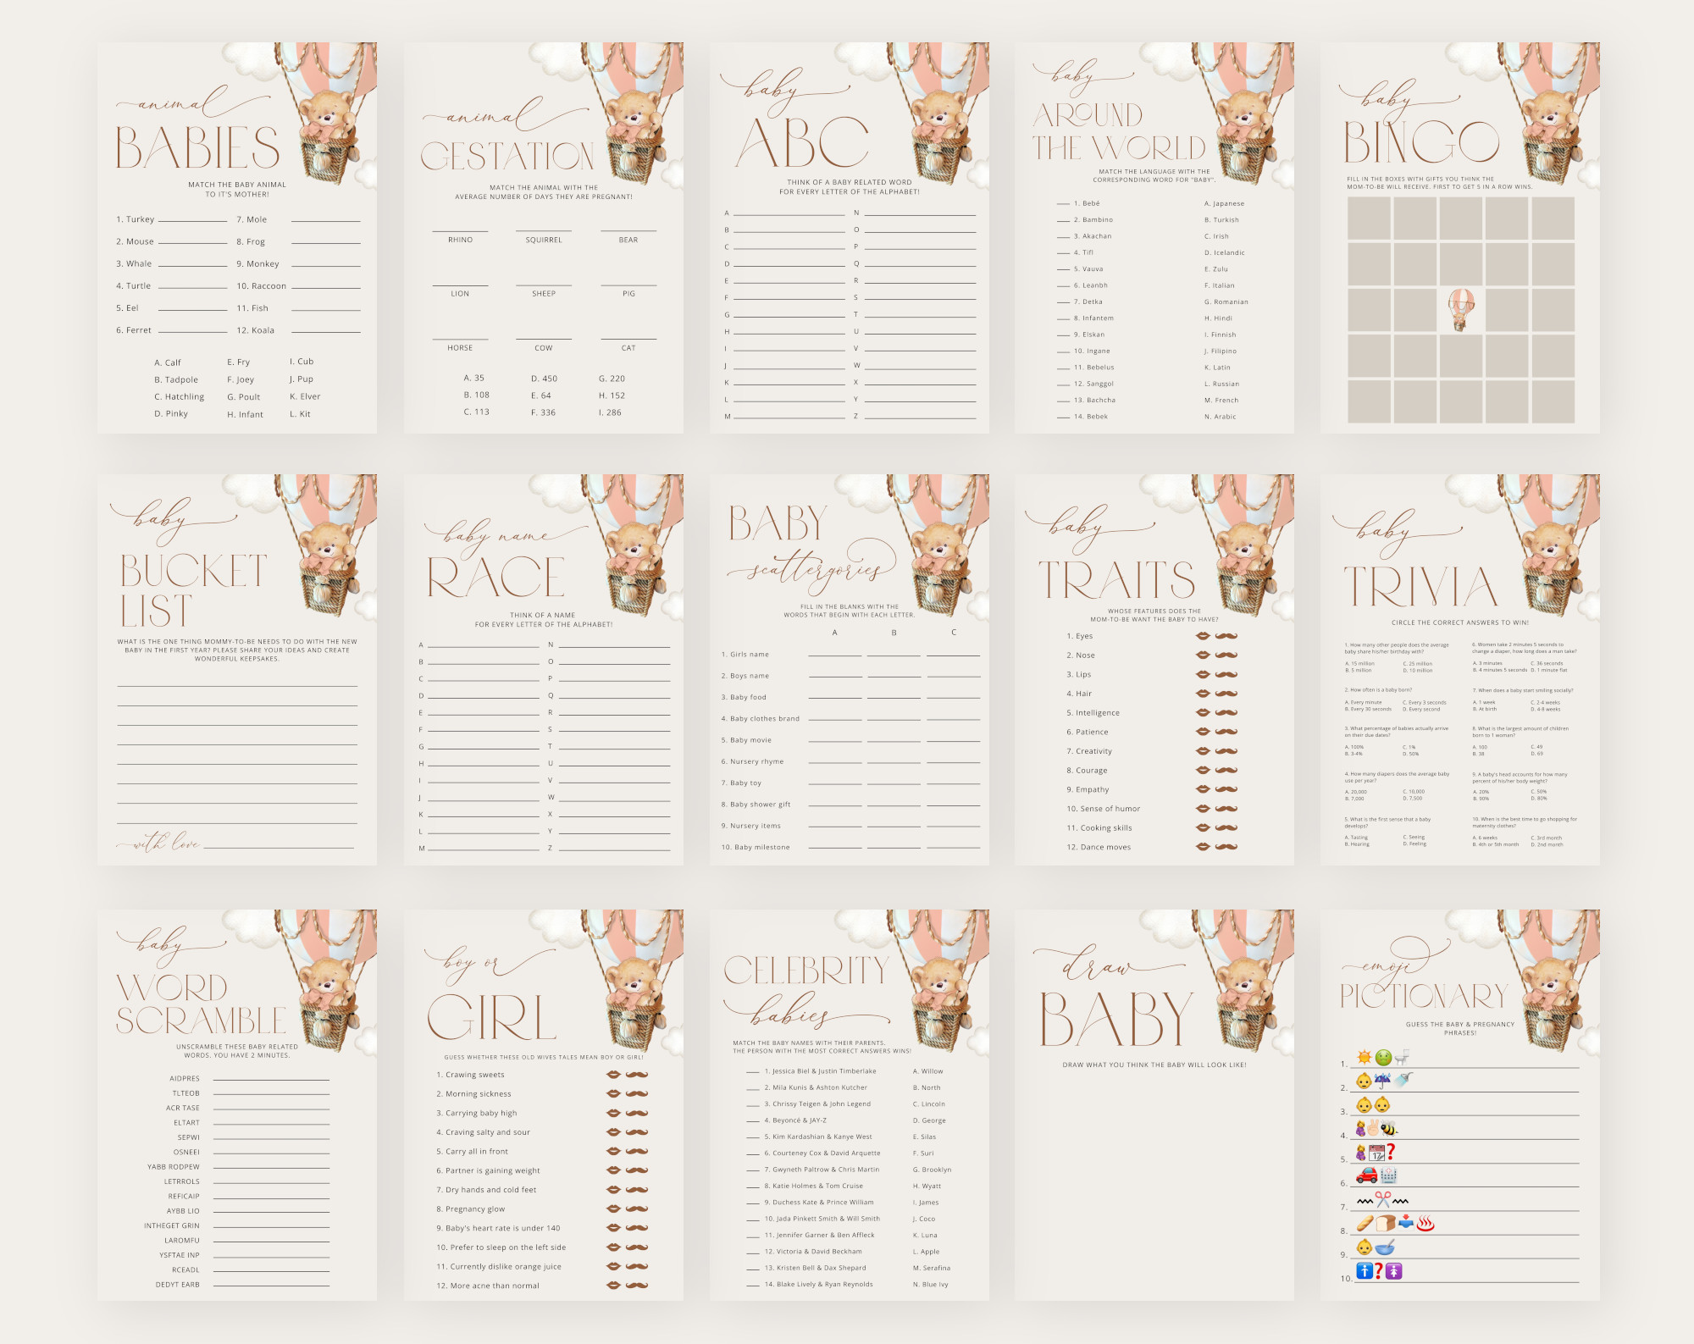1694x1344 pixels.
Task: Click the umbrella emoji on line 2
Action: [1382, 1081]
